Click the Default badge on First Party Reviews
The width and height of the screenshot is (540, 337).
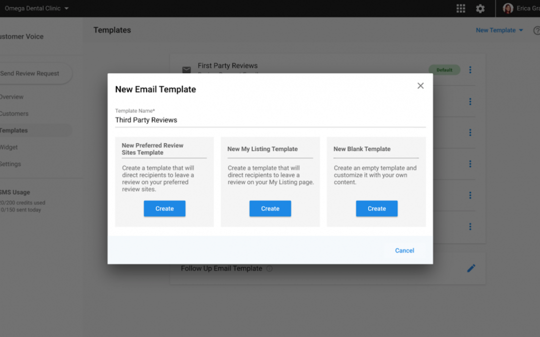click(x=444, y=70)
